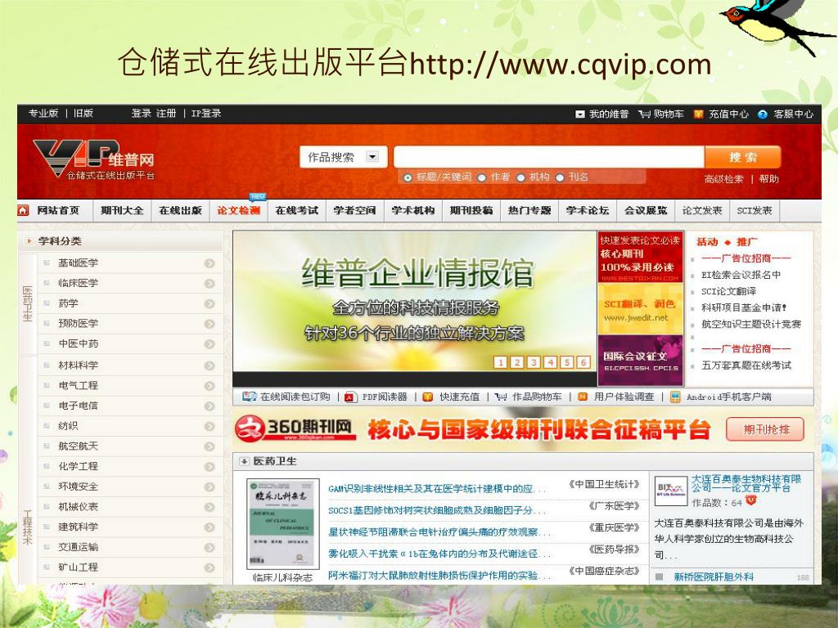Click the 用户体验调查 icon
The width and height of the screenshot is (838, 628).
[583, 397]
